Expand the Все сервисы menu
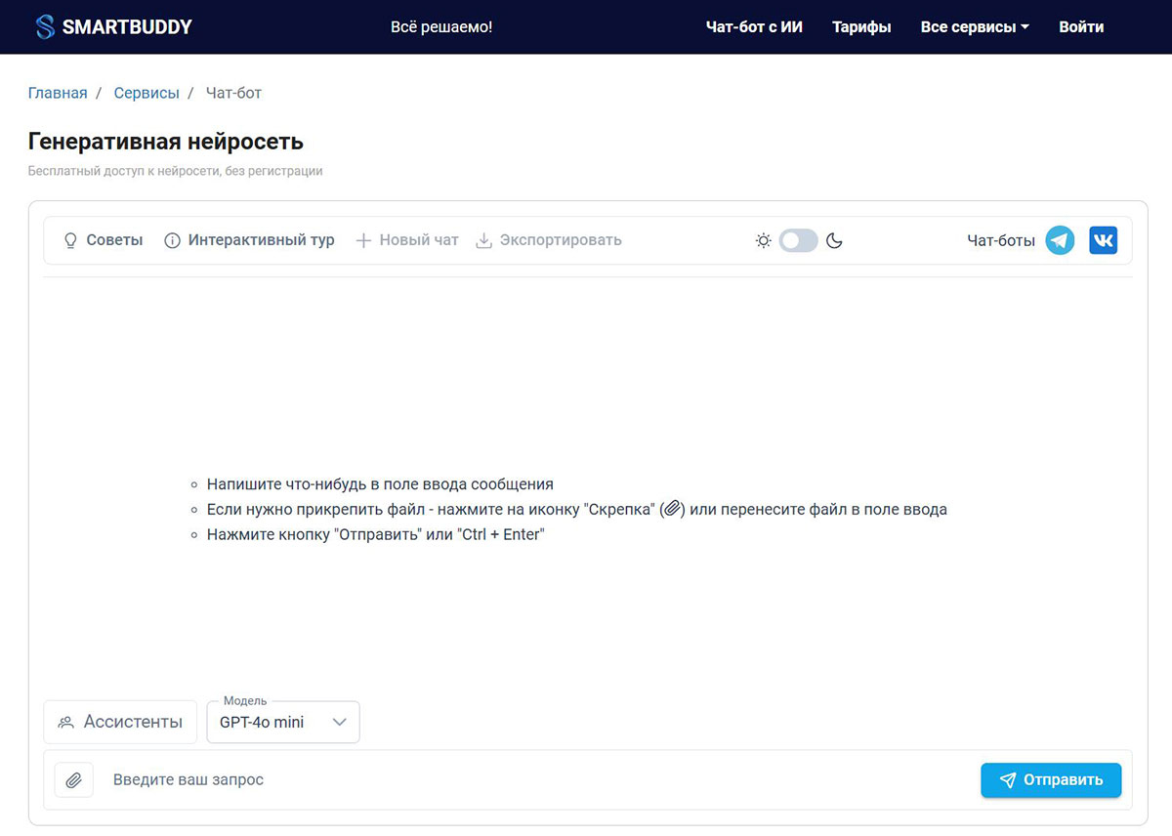This screenshot has height=836, width=1172. click(974, 26)
